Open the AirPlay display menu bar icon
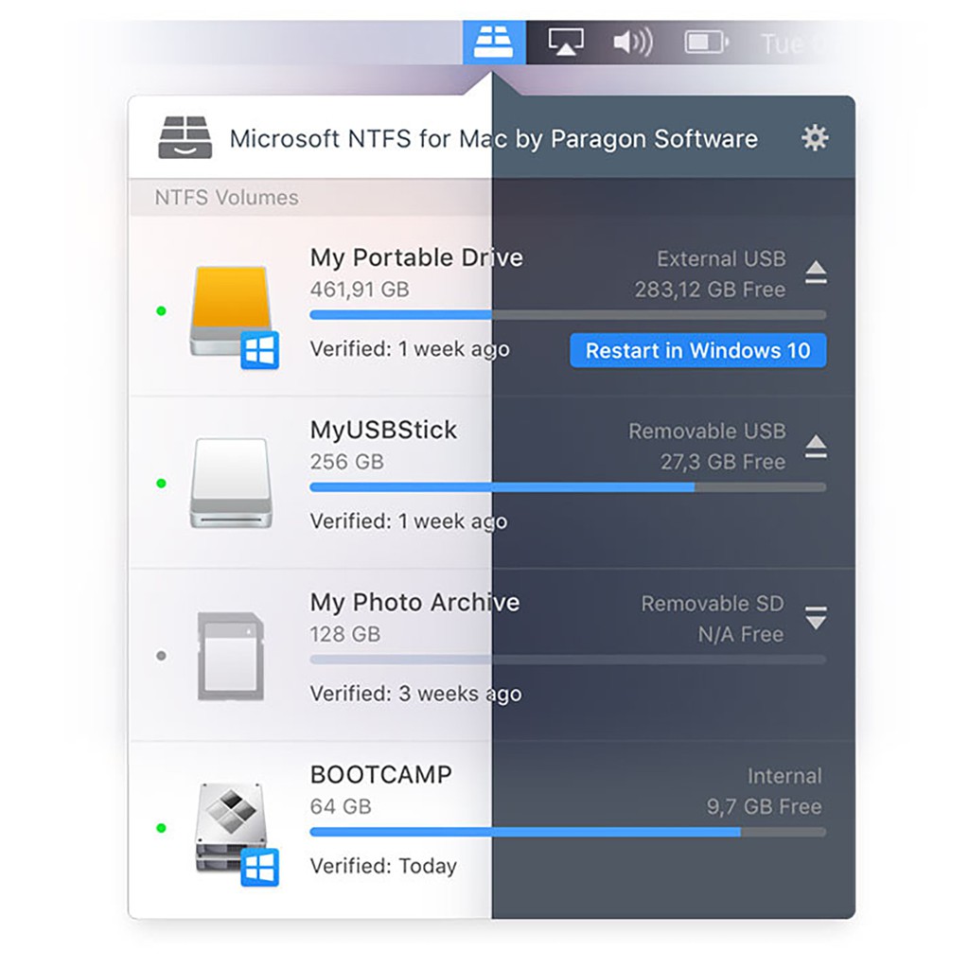 coord(566,42)
